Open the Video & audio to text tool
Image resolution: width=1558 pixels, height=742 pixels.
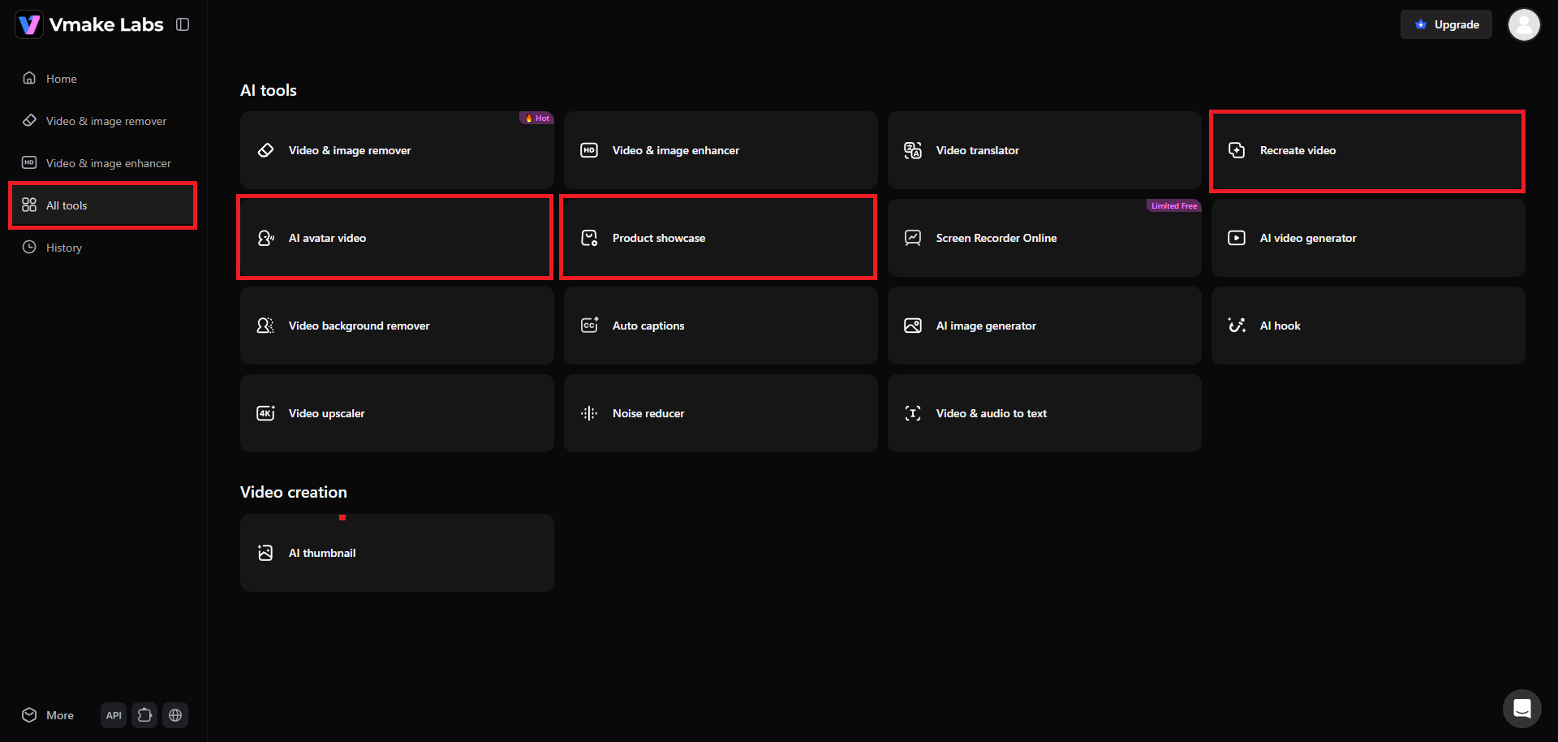click(x=1044, y=413)
